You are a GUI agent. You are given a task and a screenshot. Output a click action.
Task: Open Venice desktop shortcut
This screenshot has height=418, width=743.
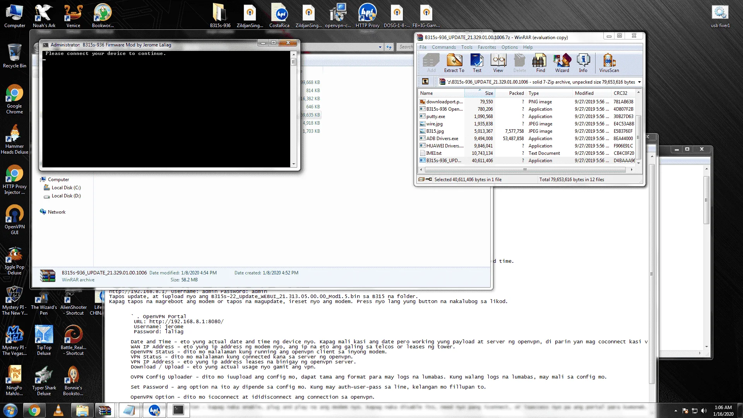(x=73, y=16)
